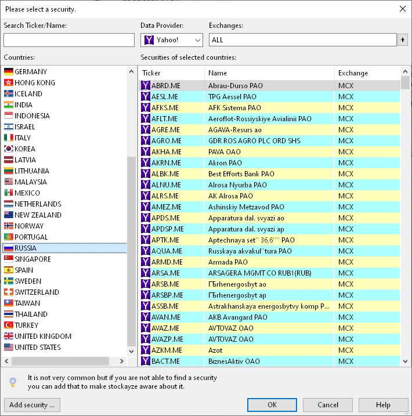This screenshot has height=416, width=412.
Task: Select INDONESIA in the countries list
Action: pos(65,115)
